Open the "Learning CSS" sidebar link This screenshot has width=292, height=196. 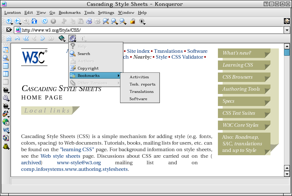point(238,65)
